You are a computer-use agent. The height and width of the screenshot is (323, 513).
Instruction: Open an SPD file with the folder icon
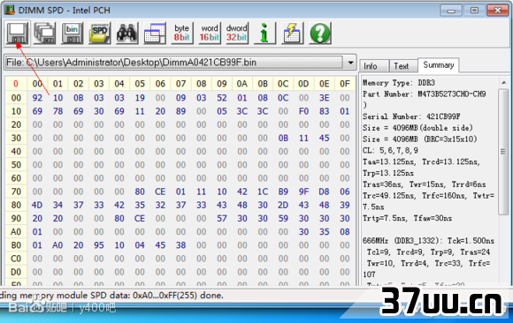[99, 34]
